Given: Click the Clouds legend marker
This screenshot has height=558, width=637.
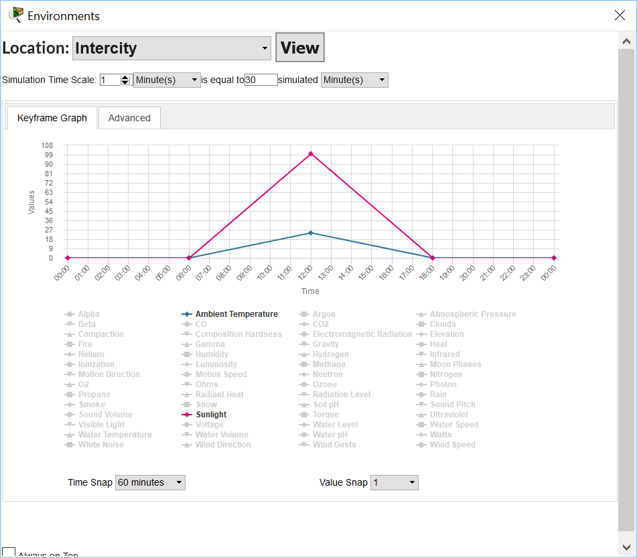Looking at the screenshot, I should [x=421, y=324].
